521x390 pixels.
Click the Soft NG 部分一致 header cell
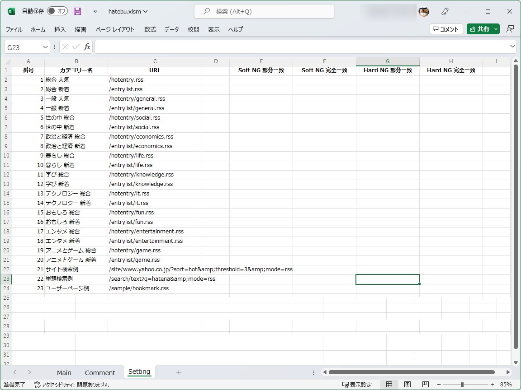click(x=261, y=70)
